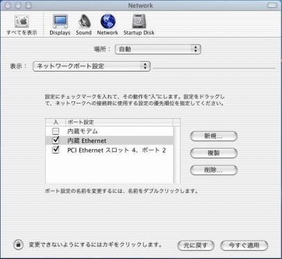The image size is (282, 259).
Task: Toggle PCI Ethernet スロット 4 checkbox
Action: [56, 150]
